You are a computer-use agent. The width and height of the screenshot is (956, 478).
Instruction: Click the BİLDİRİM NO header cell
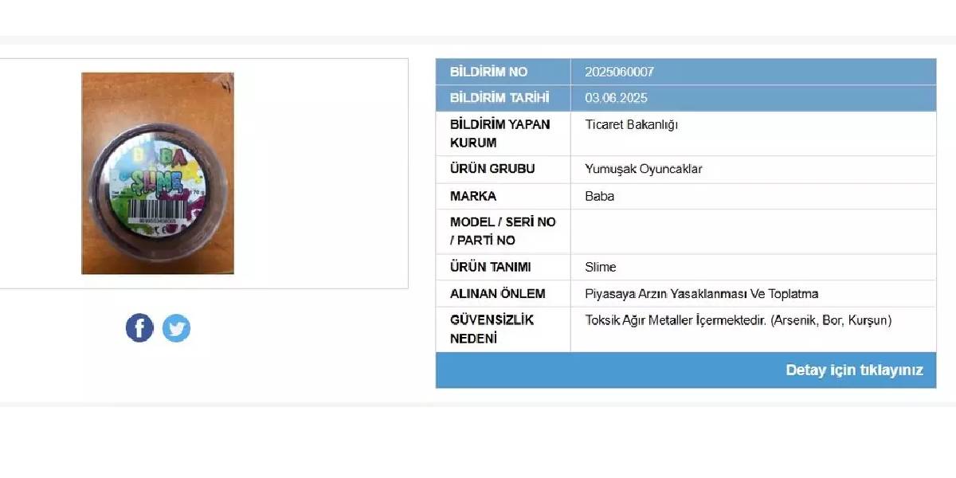(x=489, y=72)
